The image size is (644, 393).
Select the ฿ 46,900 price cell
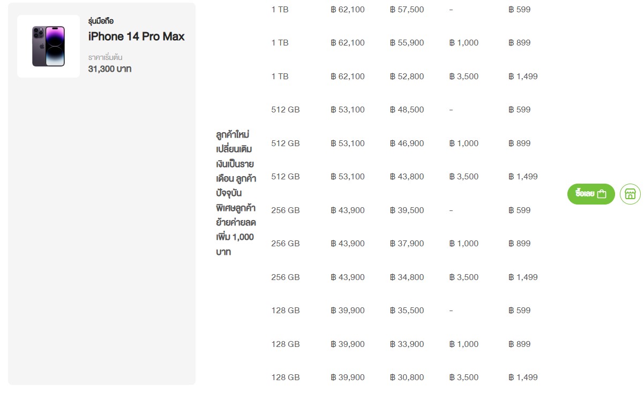(407, 143)
